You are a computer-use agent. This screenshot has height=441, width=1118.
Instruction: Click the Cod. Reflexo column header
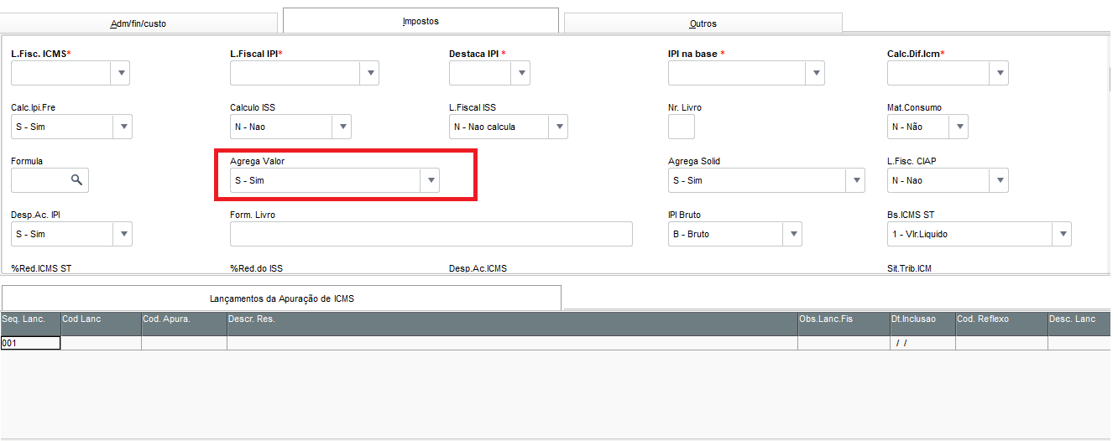tap(1001, 324)
